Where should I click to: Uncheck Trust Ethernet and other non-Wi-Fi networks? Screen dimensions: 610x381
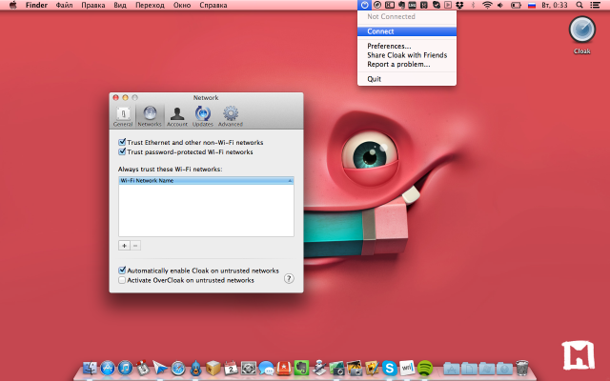(x=122, y=143)
